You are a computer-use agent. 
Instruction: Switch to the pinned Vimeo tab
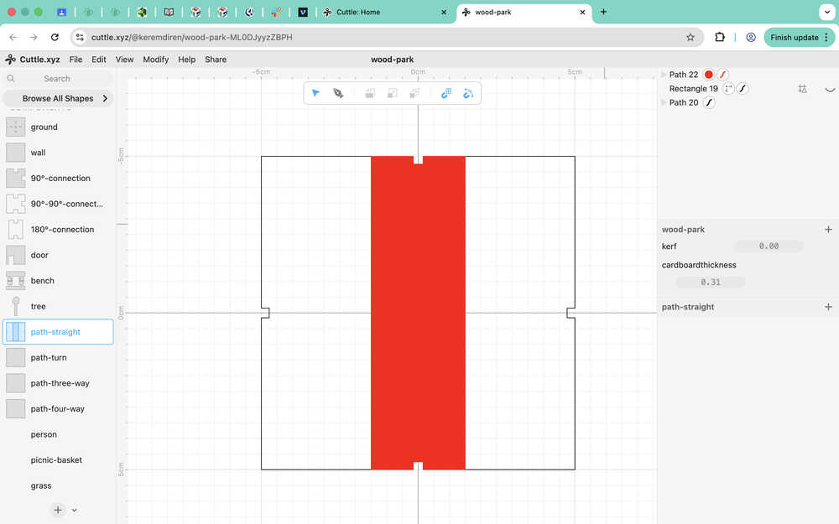pos(303,12)
